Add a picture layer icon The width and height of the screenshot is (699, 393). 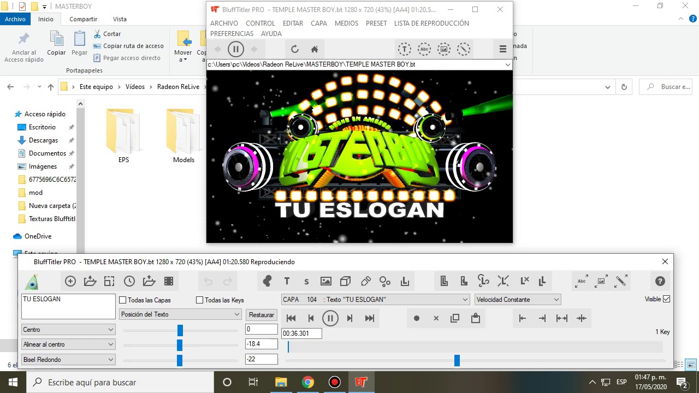pyautogui.click(x=326, y=282)
